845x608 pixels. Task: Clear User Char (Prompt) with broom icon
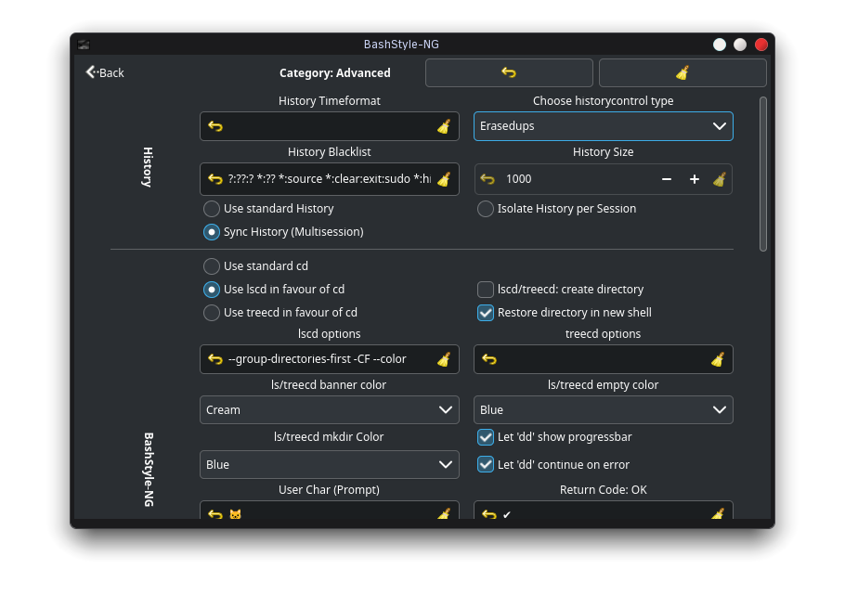tap(444, 513)
